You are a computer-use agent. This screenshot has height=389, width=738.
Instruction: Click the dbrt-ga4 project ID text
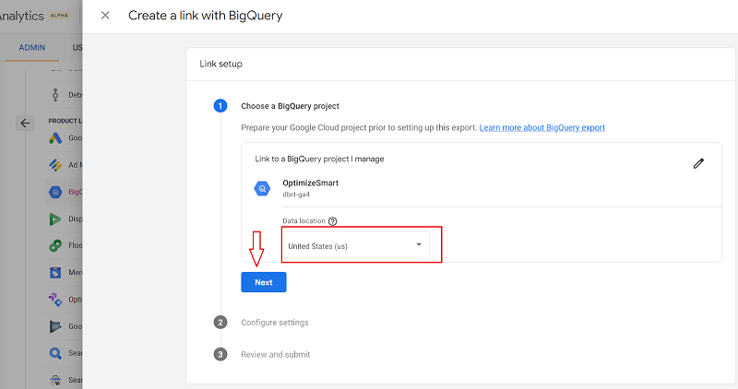click(296, 194)
